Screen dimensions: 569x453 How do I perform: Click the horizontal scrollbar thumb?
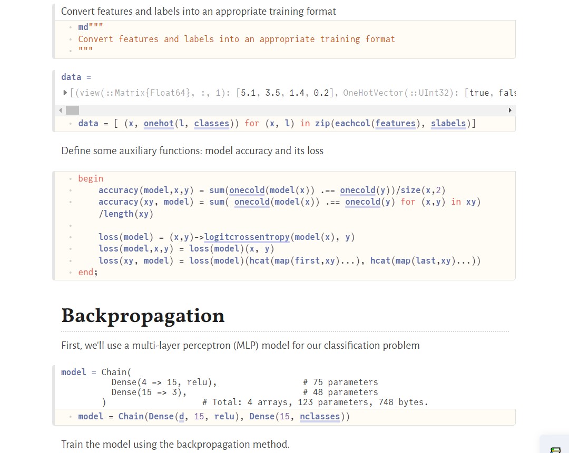[72, 110]
